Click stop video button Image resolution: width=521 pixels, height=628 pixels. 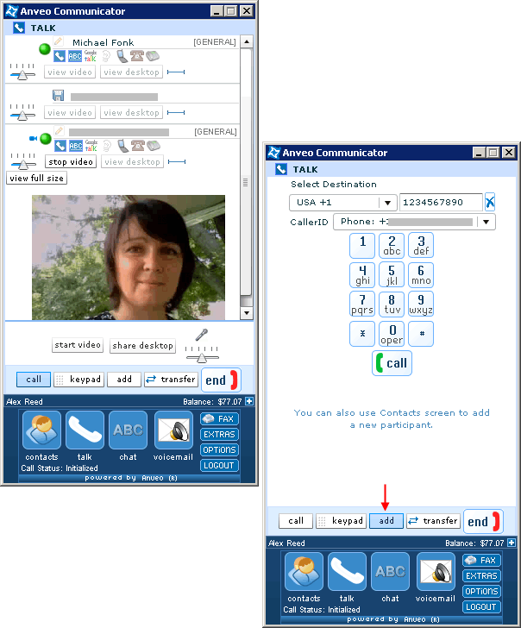pos(71,162)
